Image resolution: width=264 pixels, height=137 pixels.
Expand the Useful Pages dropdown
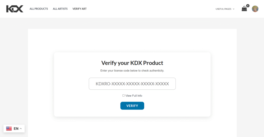click(x=223, y=9)
